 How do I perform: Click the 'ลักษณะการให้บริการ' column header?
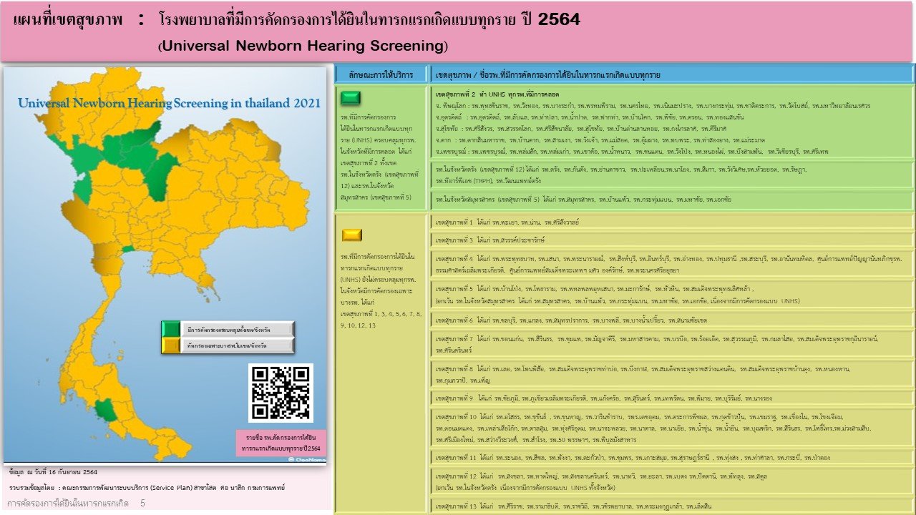[381, 74]
